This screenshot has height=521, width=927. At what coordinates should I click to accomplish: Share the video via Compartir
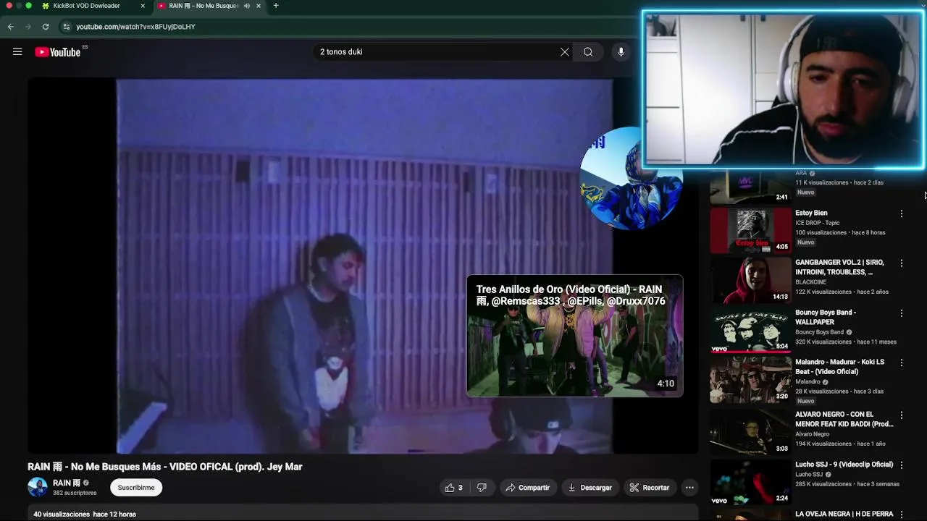(528, 488)
